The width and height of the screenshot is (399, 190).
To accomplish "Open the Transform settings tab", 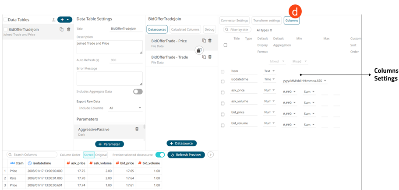I will [267, 20].
